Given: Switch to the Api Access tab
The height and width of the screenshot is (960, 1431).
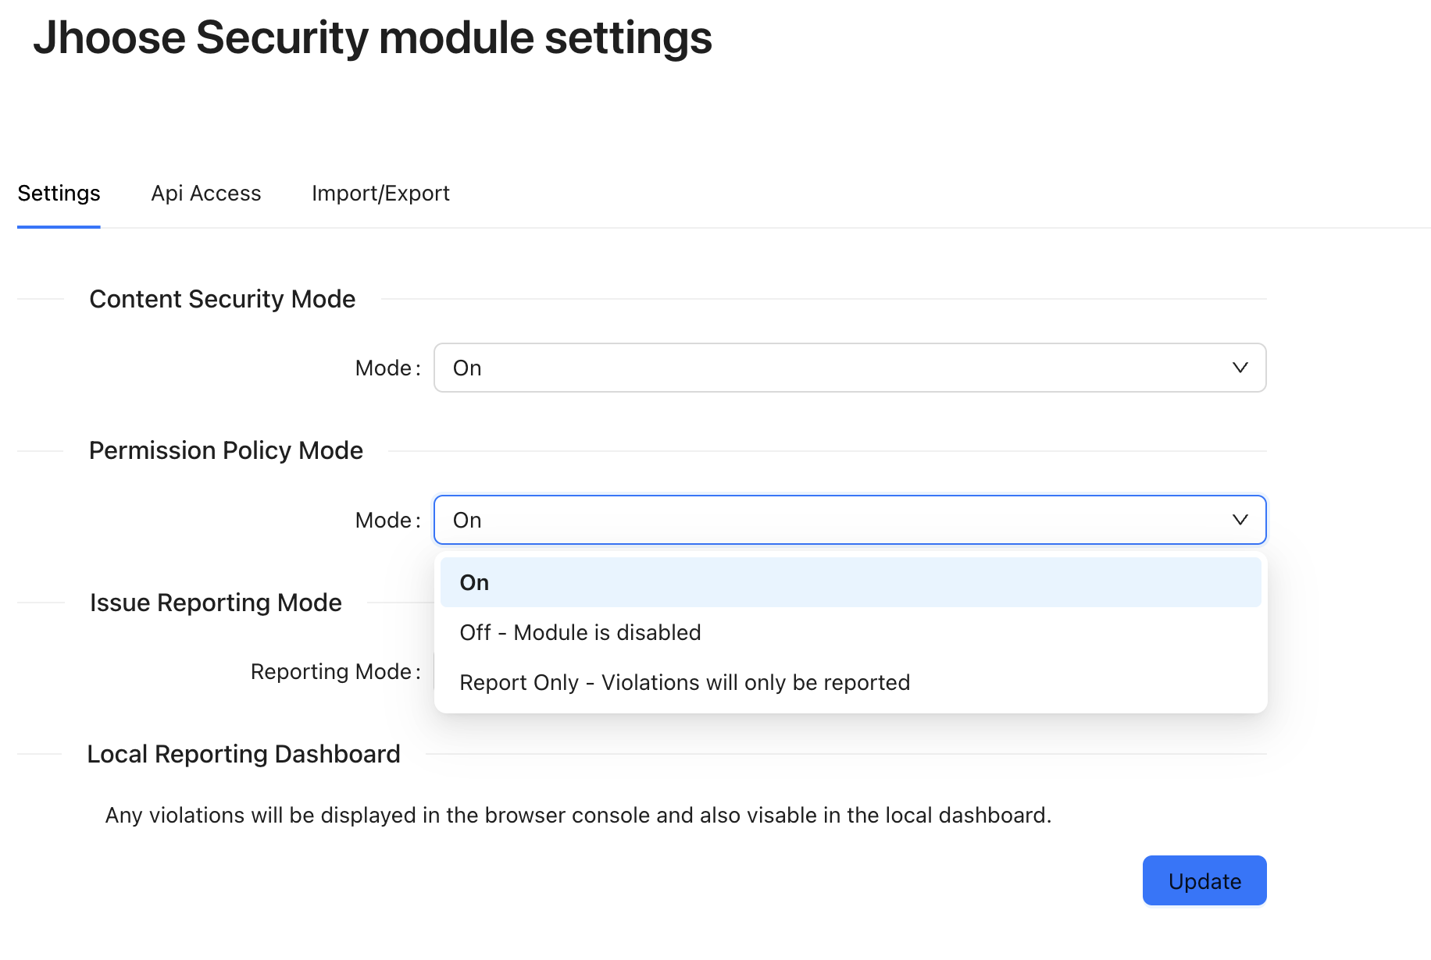Looking at the screenshot, I should pos(205,193).
